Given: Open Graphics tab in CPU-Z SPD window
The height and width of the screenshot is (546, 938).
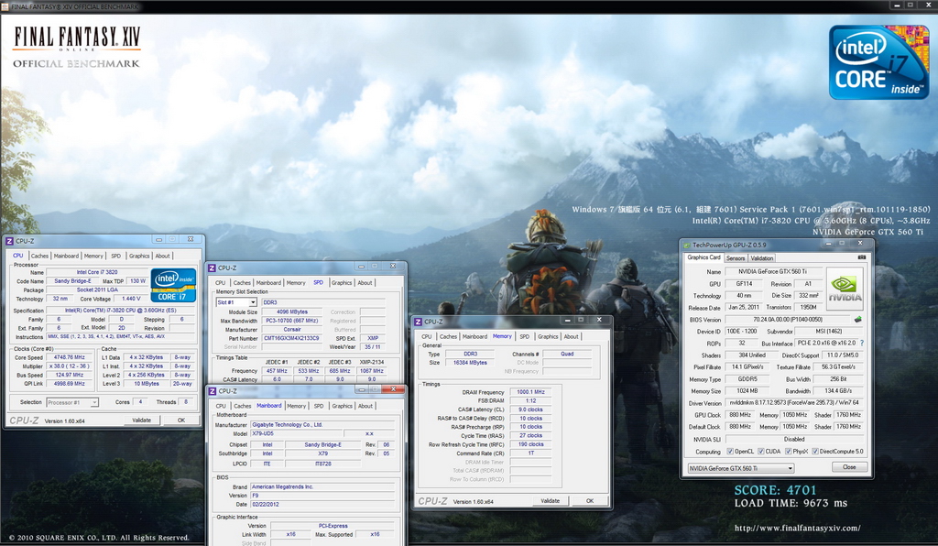Looking at the screenshot, I should (342, 283).
